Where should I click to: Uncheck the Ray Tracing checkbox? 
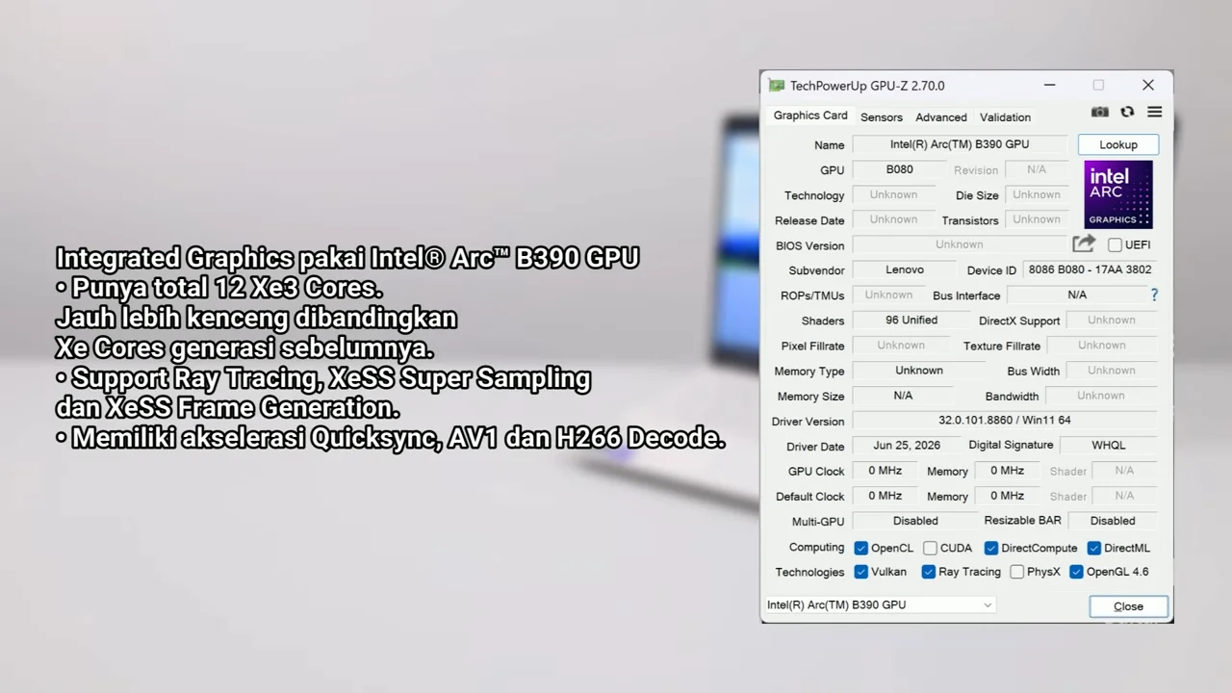click(929, 572)
